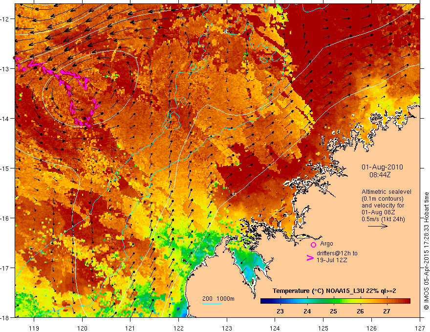The height and width of the screenshot is (332, 430).
Task: Click the '01-Aug 08Z' legend line
Action: 378,212
